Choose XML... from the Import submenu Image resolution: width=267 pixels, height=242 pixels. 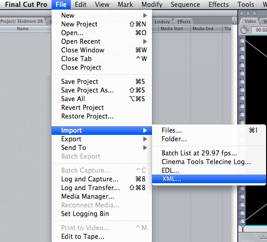pos(209,179)
